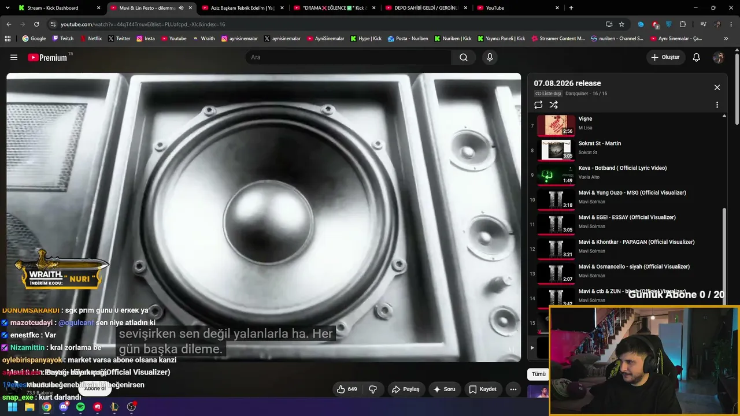
Task: Bookmark this page with the star
Action: click(x=621, y=24)
